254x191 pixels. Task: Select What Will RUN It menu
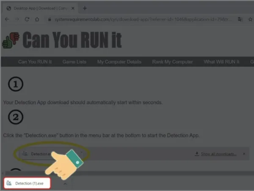click(x=221, y=62)
